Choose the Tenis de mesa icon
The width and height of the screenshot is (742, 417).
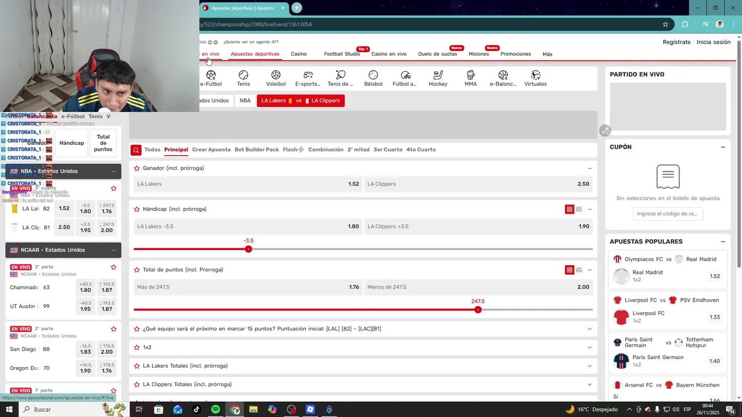pyautogui.click(x=340, y=78)
